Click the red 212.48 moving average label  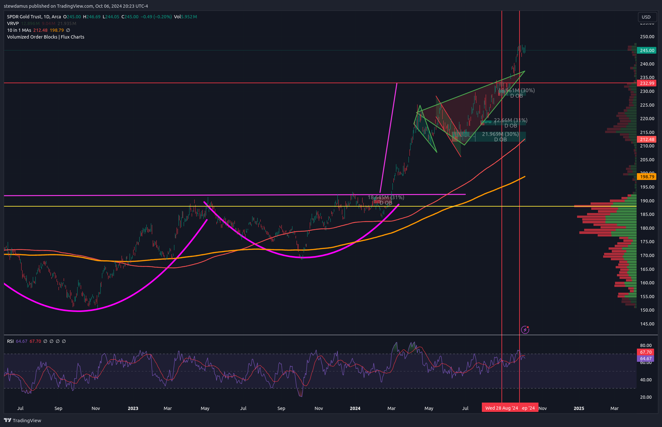[x=647, y=139]
